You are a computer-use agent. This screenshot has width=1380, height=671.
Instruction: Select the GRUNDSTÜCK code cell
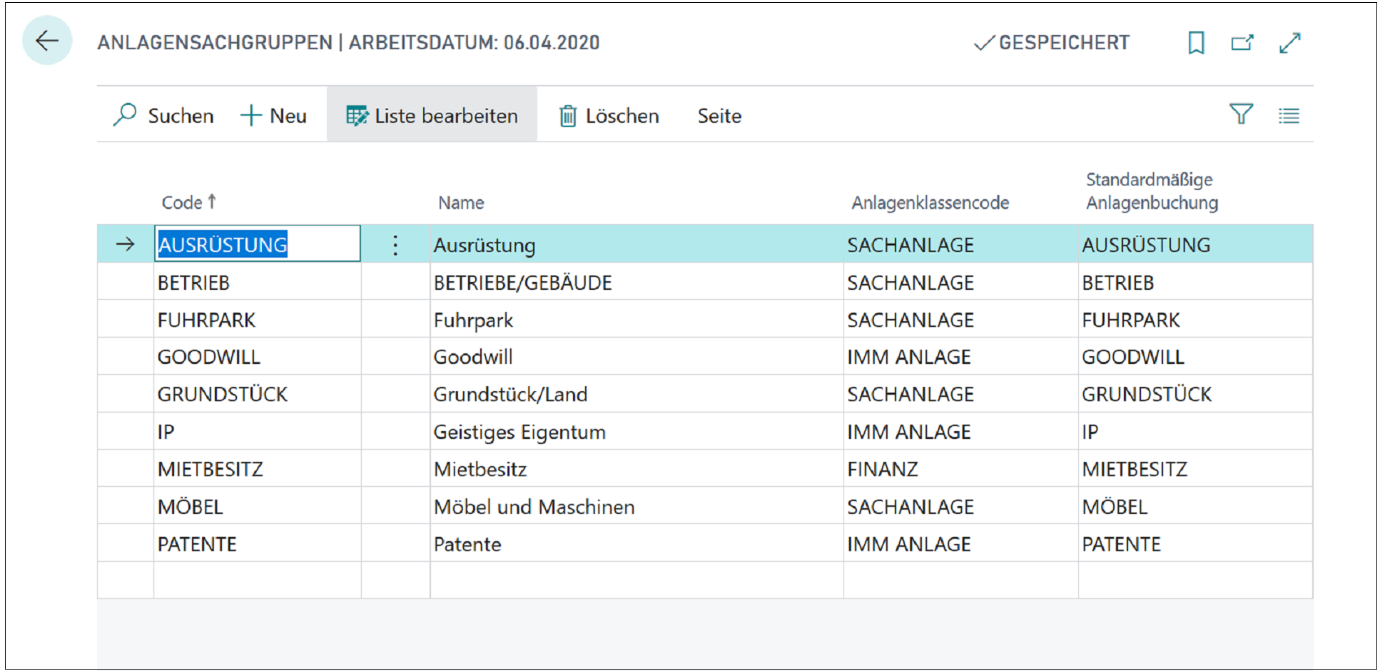pyautogui.click(x=258, y=394)
